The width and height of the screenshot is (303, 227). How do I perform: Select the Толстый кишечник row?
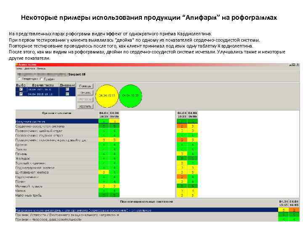point(57,163)
